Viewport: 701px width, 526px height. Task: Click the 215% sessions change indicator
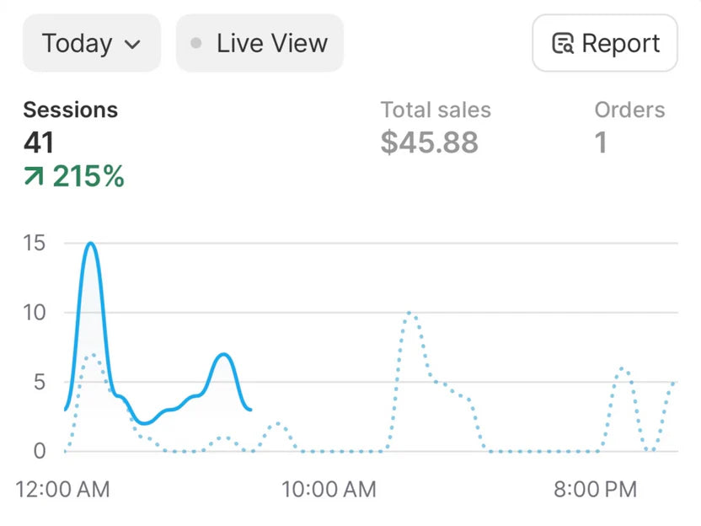(x=88, y=176)
